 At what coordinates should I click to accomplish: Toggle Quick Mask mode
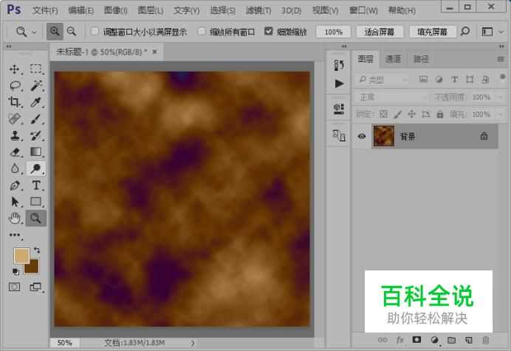click(x=14, y=287)
